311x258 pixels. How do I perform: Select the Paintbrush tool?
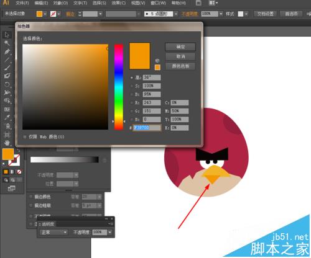(x=7, y=68)
